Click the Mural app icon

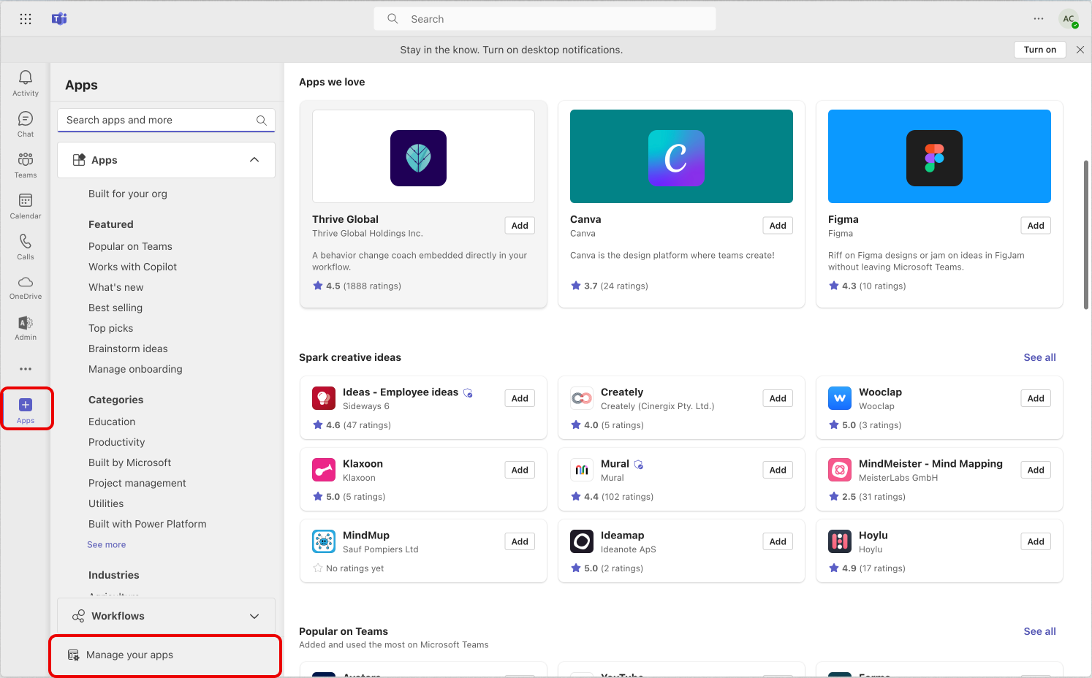[582, 470]
